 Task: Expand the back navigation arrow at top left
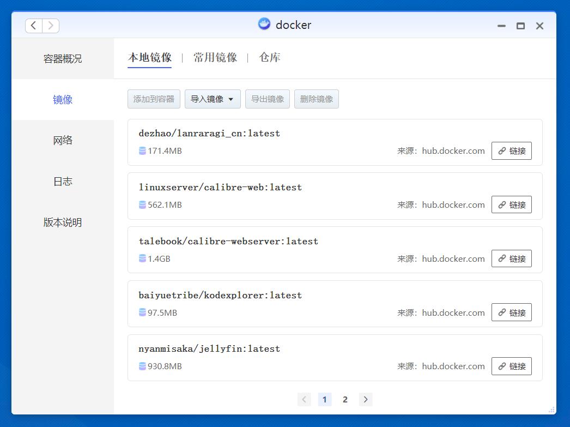pos(33,25)
